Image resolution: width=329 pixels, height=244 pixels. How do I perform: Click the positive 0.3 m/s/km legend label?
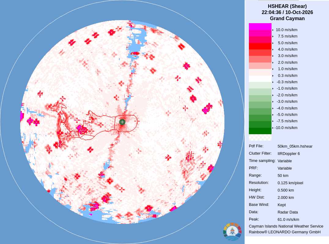click(x=287, y=76)
